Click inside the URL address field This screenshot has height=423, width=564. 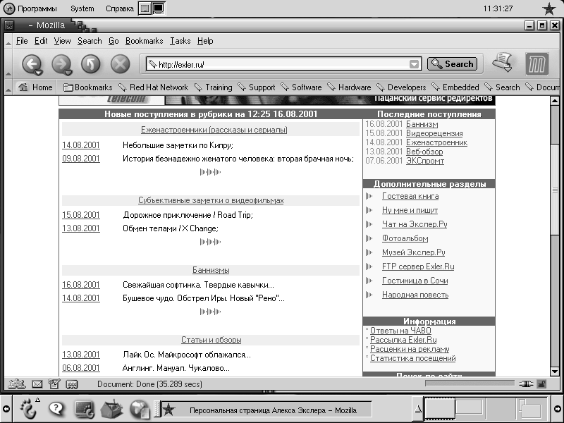[282, 64]
